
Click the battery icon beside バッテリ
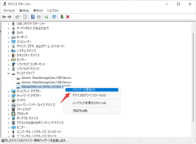pos(13,100)
